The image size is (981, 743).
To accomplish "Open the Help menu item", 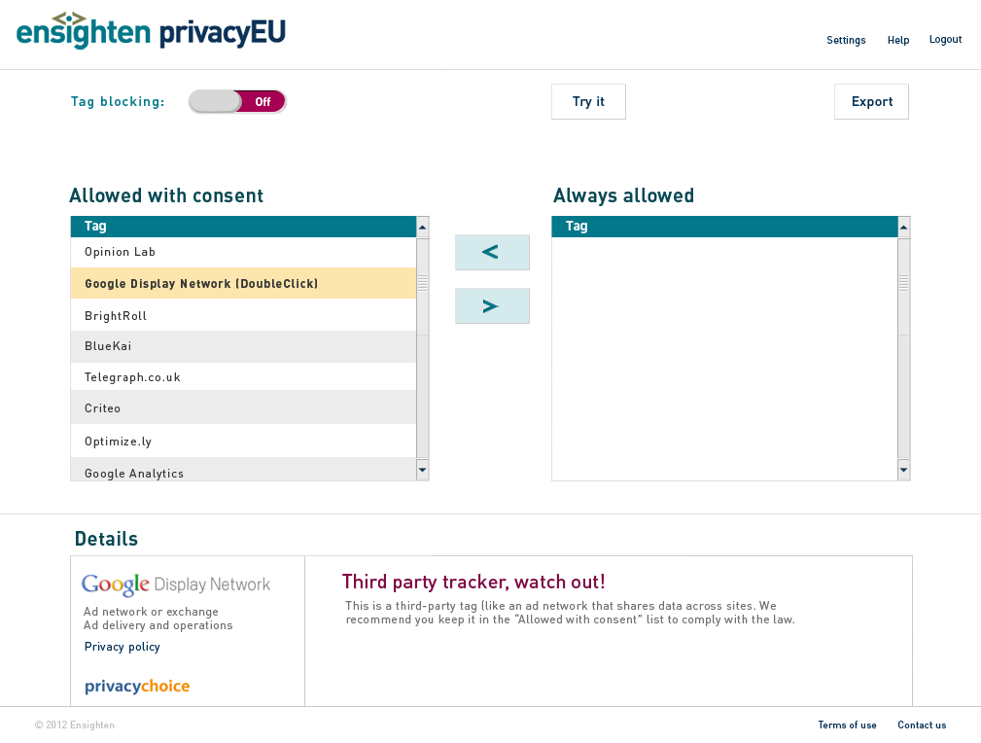I will click(x=898, y=40).
